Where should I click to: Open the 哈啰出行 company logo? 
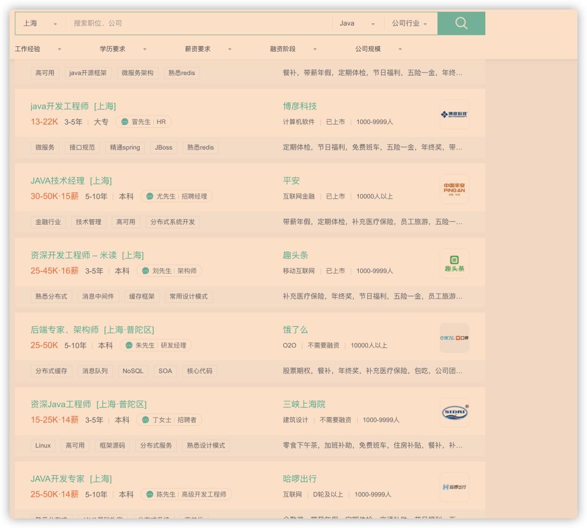[x=454, y=487]
